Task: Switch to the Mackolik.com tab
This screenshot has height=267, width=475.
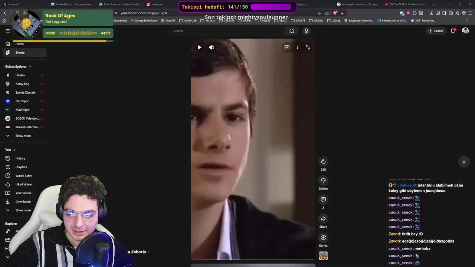Action: [x=72, y=4]
